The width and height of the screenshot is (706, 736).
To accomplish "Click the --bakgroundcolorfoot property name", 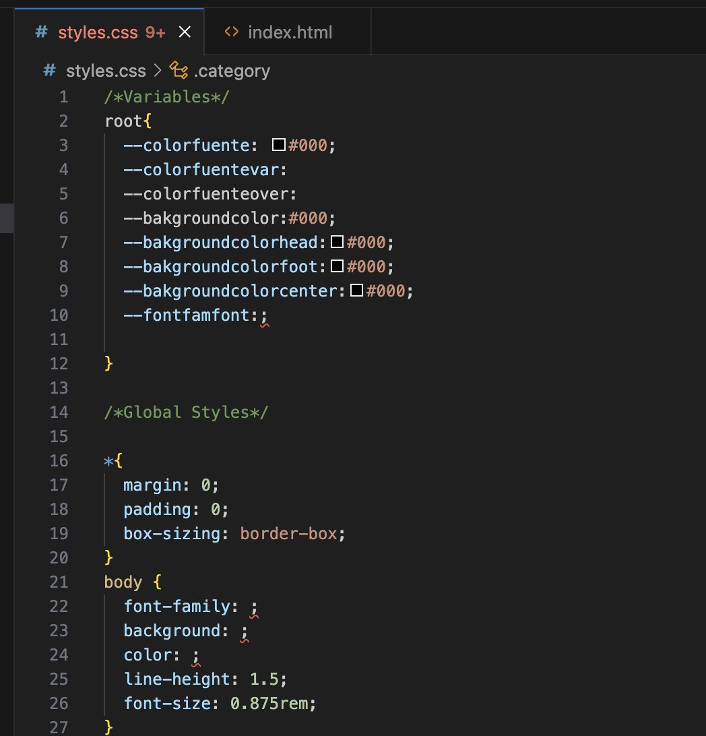I will 221,267.
